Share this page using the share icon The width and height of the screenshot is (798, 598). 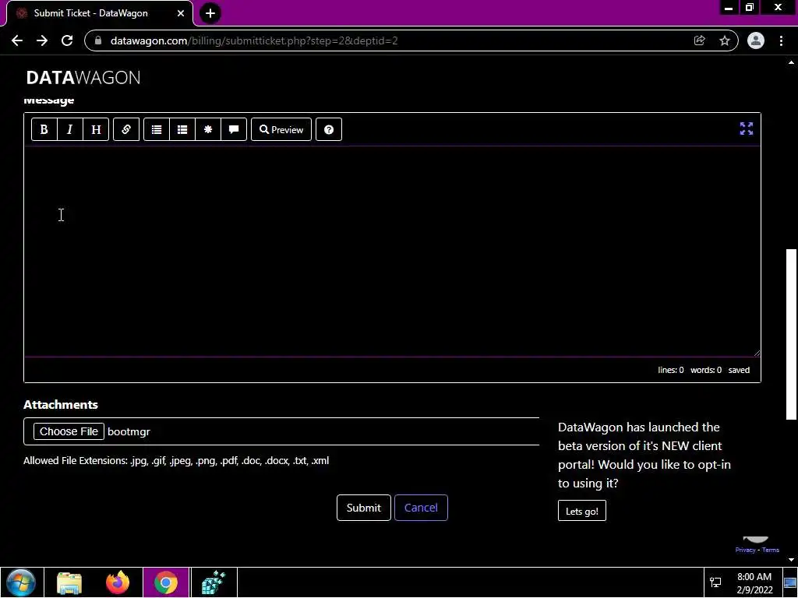pos(699,40)
